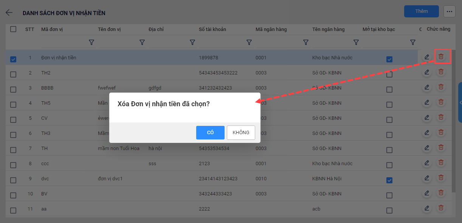This screenshot has height=223, width=462.
Task: Edit row TH3 with the pencil icon
Action: pyautogui.click(x=427, y=132)
